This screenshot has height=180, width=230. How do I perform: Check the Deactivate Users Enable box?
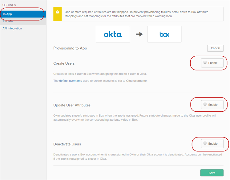tap(205, 143)
